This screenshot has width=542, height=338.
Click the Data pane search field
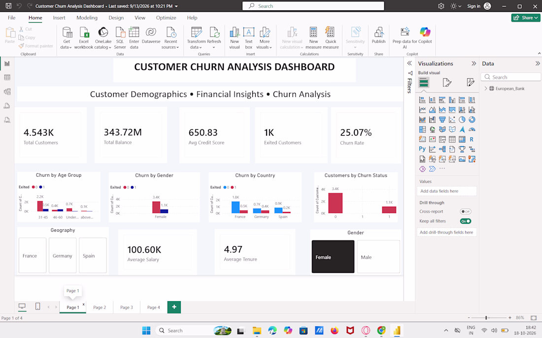[x=510, y=77]
